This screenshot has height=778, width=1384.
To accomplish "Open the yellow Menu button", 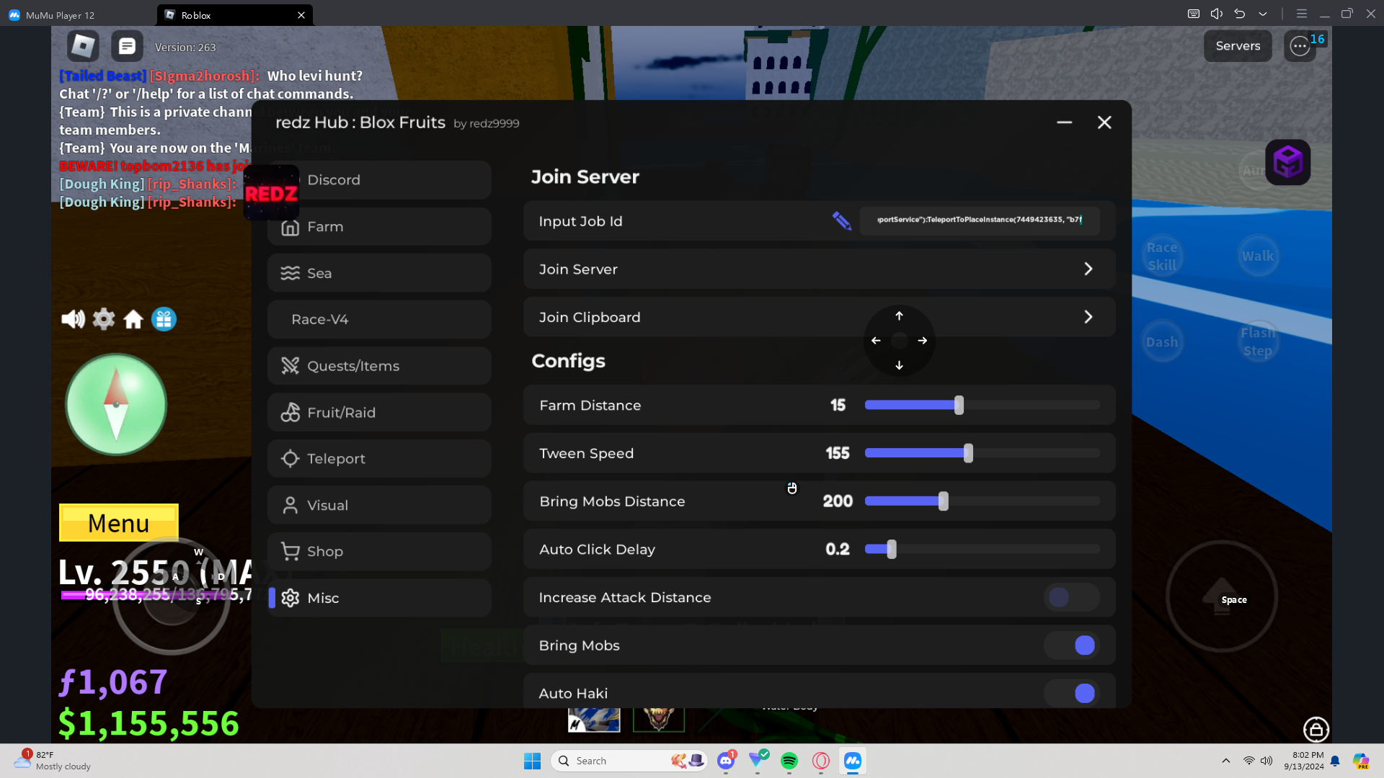I will [x=119, y=523].
